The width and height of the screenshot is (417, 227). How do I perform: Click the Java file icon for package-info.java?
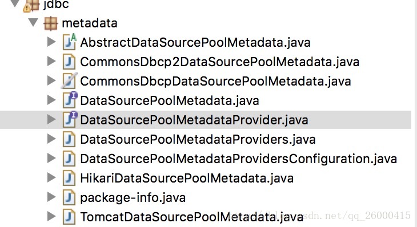[69, 197]
